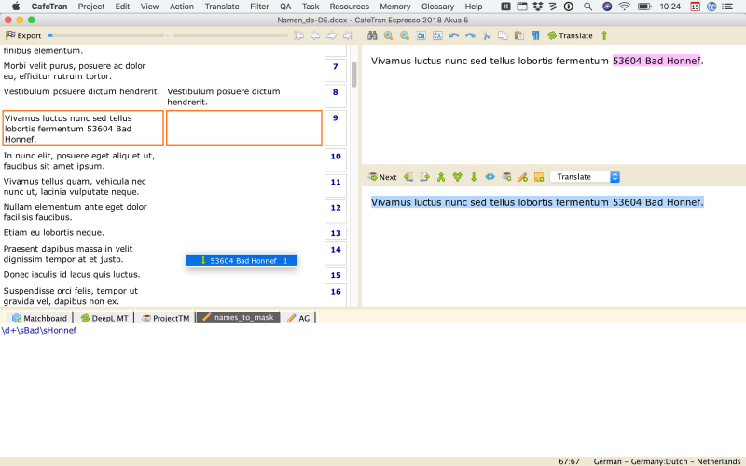Screen dimensions: 746x466
Task: Click the green down arrow transfer icon
Action: click(x=474, y=177)
